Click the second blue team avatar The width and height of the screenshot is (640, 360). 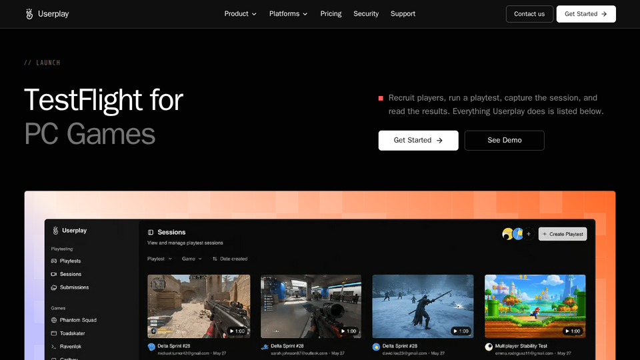tap(518, 234)
